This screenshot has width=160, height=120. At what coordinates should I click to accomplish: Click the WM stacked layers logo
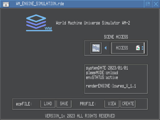39,23
